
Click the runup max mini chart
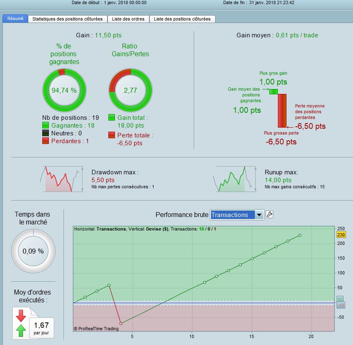pyautogui.click(x=235, y=179)
